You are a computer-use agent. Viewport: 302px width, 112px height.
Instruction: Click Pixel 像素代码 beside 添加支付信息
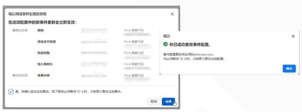(x=134, y=42)
